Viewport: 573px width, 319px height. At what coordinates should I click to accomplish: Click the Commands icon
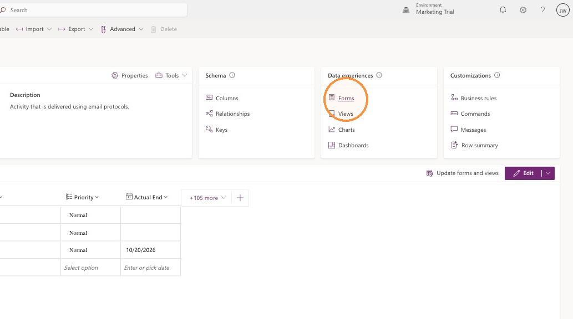coord(454,114)
